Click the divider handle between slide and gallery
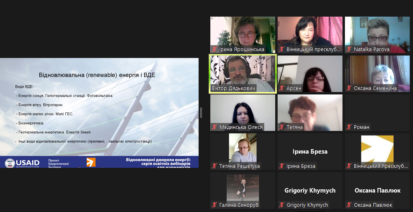The height and width of the screenshot is (212, 413). point(201,113)
